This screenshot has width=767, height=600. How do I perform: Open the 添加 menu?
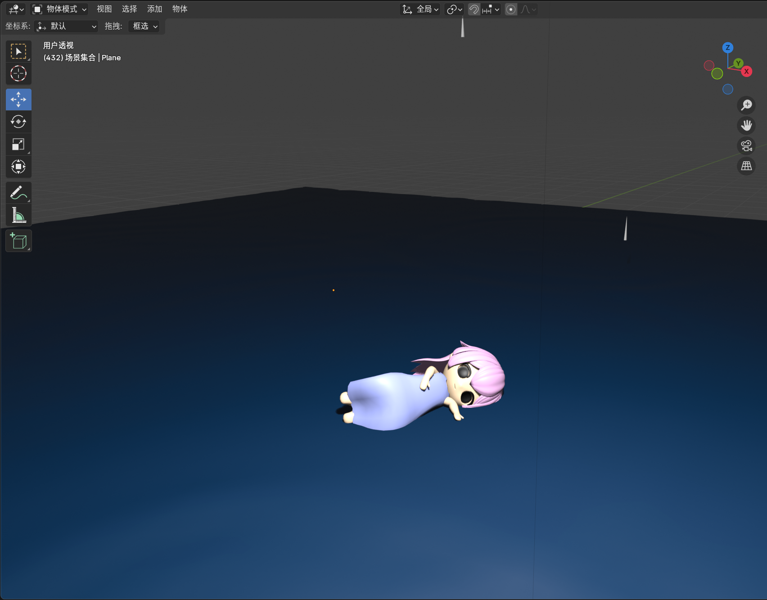[154, 9]
